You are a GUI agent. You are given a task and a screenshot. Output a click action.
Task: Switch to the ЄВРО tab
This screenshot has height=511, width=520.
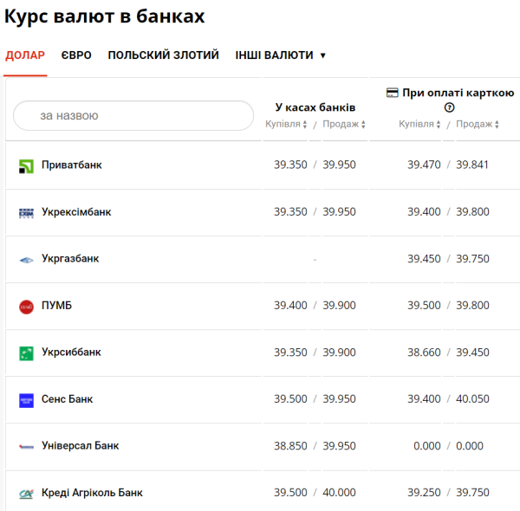tap(76, 55)
